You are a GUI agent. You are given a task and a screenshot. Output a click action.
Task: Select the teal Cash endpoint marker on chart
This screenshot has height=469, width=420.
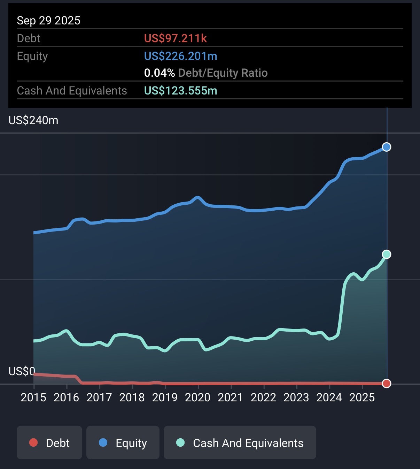click(x=386, y=255)
